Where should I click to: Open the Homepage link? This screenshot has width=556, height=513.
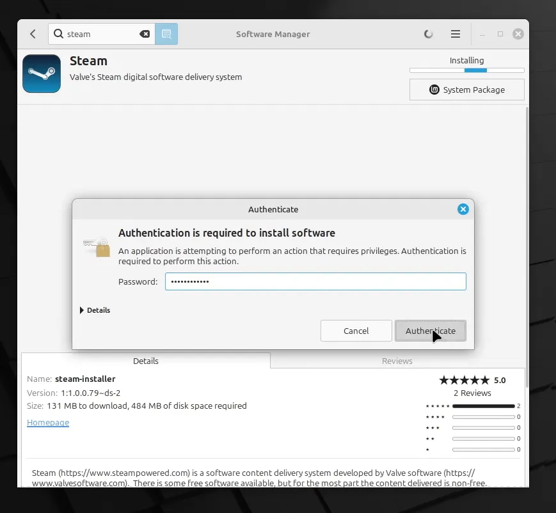point(48,422)
